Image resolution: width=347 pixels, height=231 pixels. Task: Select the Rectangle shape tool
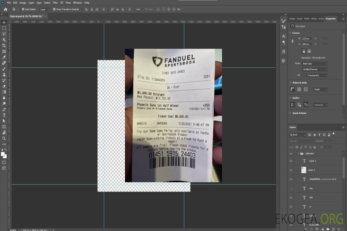4,127
